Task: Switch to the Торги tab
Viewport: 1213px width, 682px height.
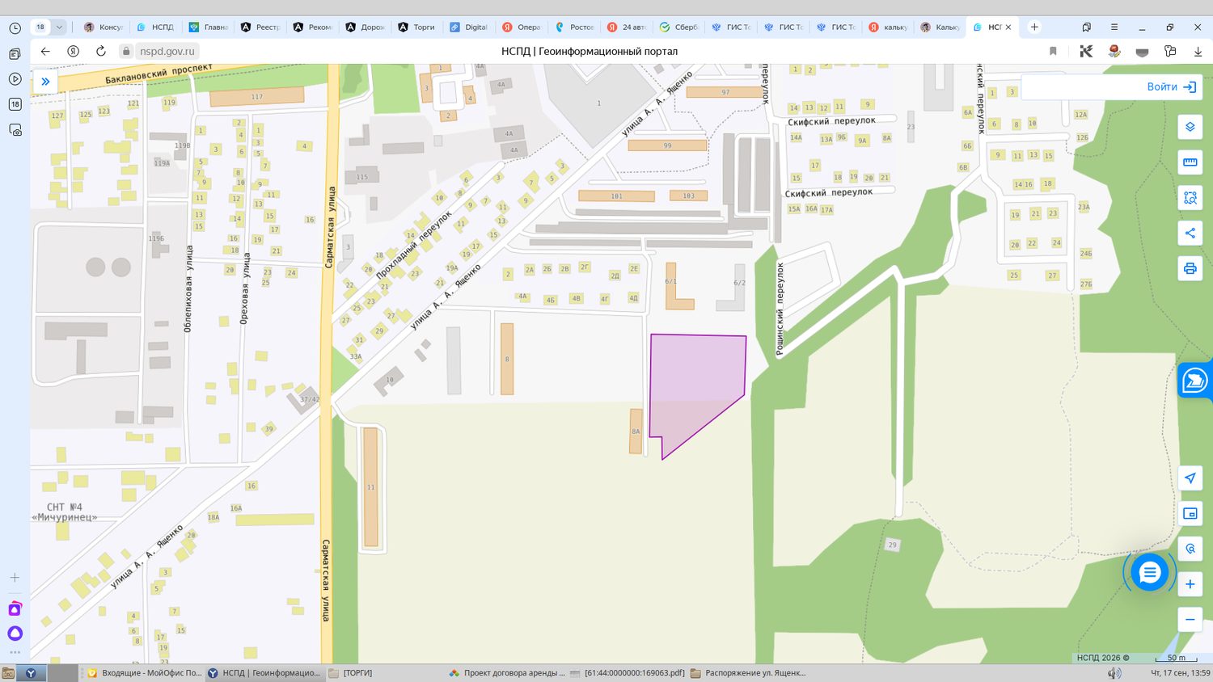Action: coord(416,27)
